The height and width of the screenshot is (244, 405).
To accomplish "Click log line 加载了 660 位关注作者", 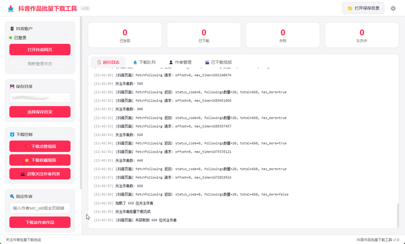I will (124, 203).
